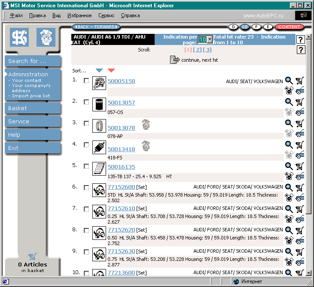Tick checkbox for item 2, 50013057
Screen dimensions: 314x287
[86, 102]
